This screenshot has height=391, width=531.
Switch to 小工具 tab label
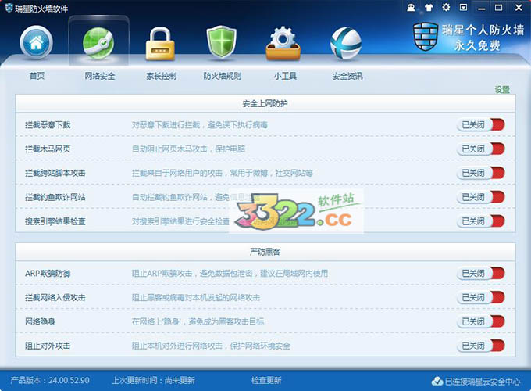click(x=285, y=76)
